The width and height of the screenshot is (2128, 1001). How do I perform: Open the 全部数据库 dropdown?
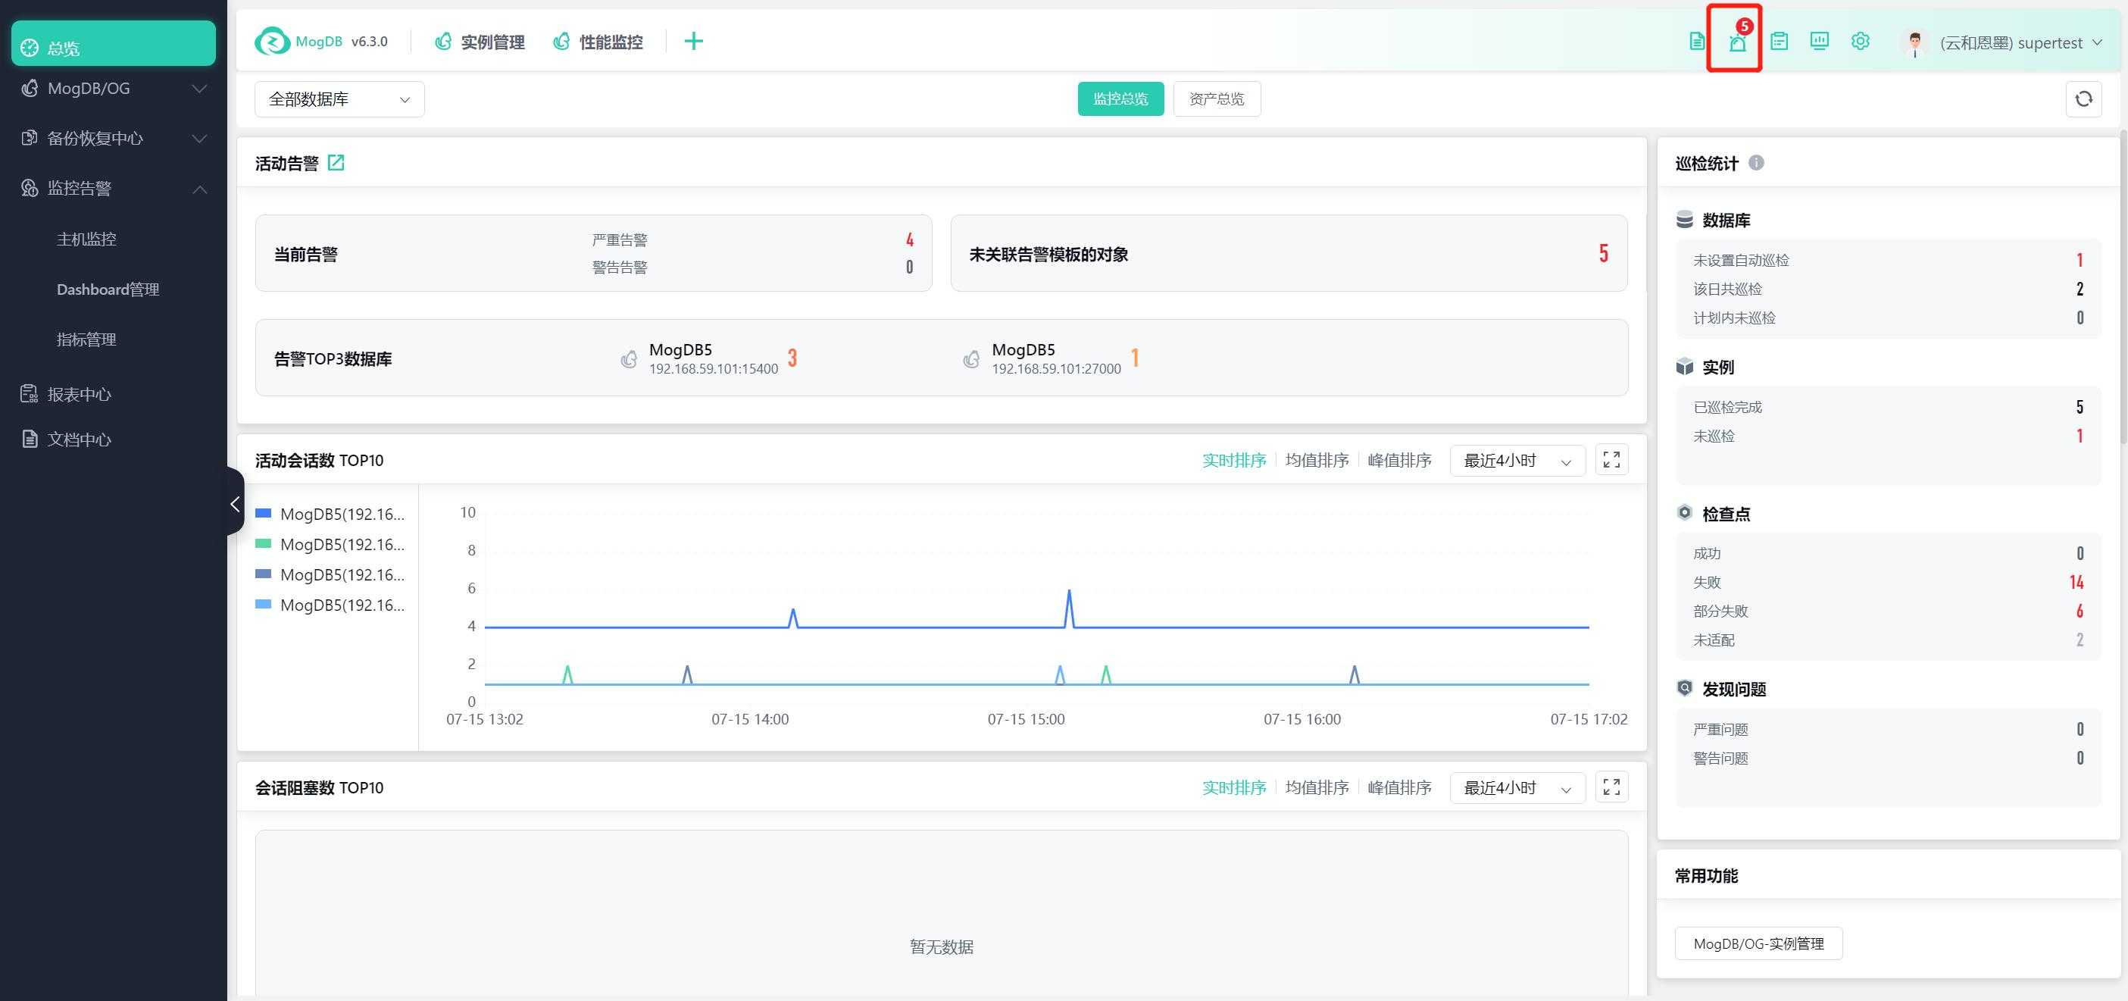339,99
